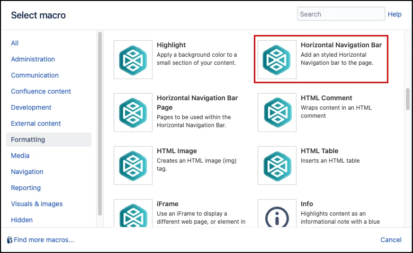This screenshot has height=253, width=413.
Task: Select the Info macro icon
Action: click(277, 213)
